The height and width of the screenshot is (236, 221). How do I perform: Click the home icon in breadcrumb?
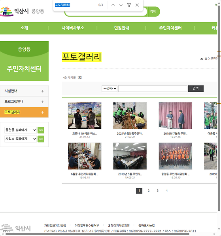tap(202, 59)
